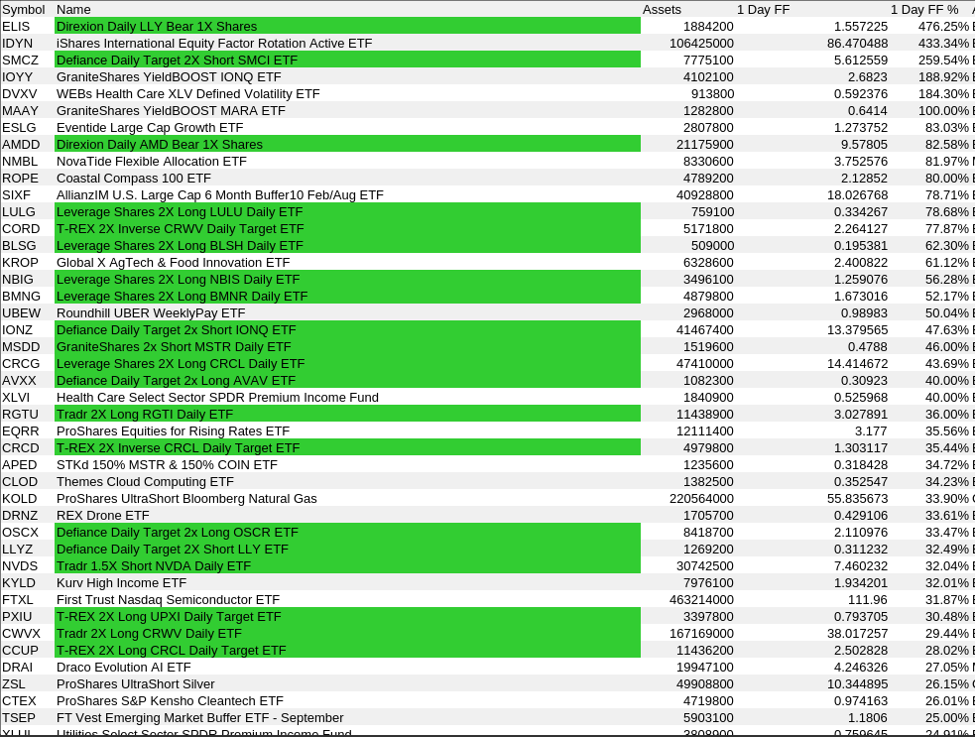Select the Direxion Daily LLY Bear 1X Shares row
The width and height of the screenshot is (975, 737).
[348, 26]
